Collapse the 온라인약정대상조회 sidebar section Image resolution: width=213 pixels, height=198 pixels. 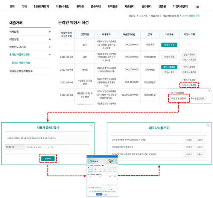pyautogui.click(x=50, y=55)
